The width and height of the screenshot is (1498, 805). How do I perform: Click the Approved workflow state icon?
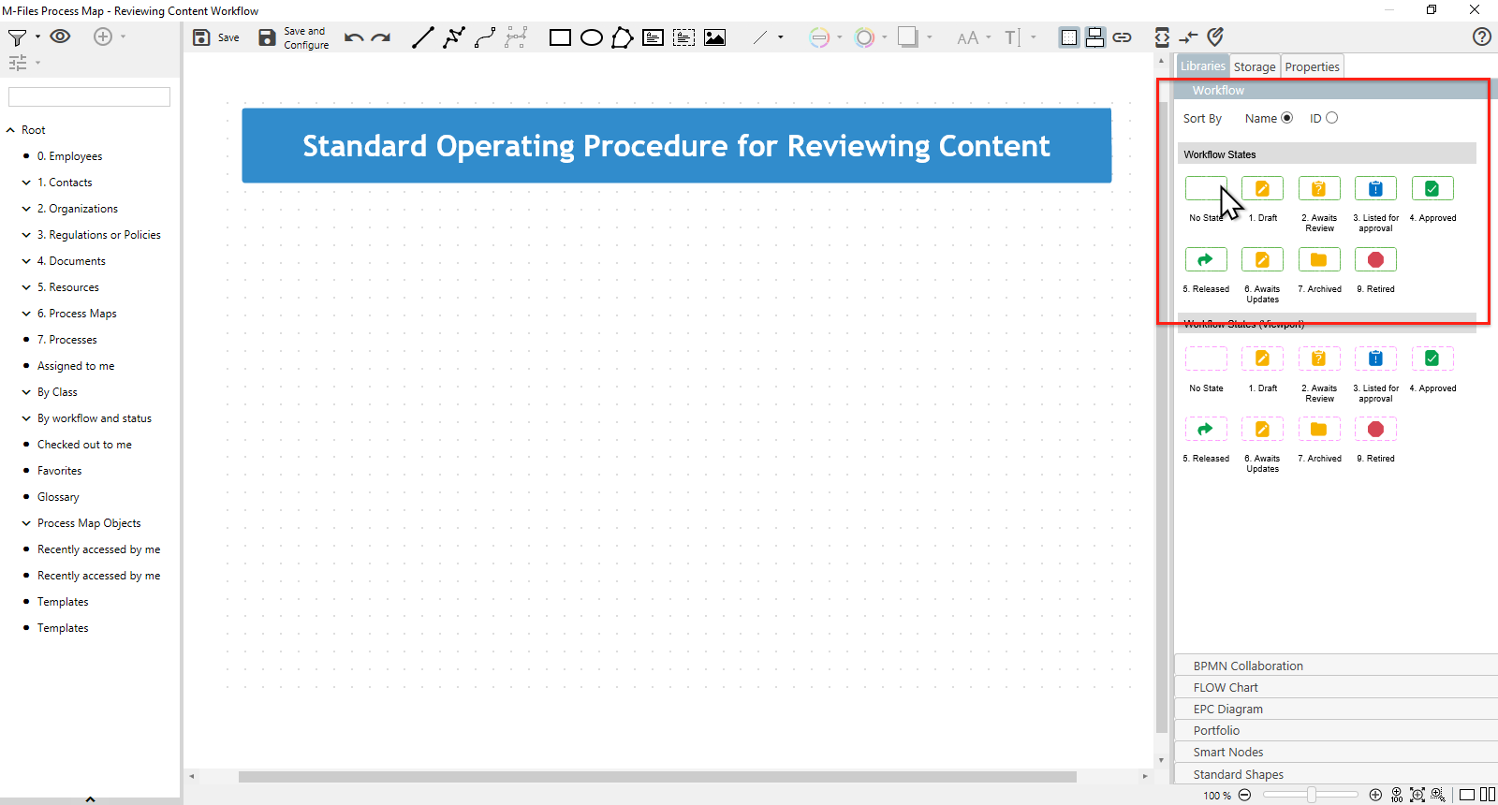1432,189
